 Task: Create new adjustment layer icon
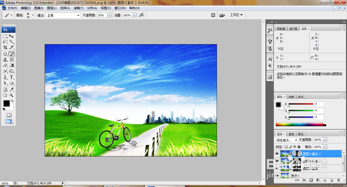point(318,180)
